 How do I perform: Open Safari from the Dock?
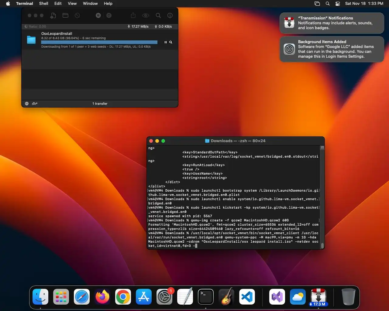coord(82,297)
